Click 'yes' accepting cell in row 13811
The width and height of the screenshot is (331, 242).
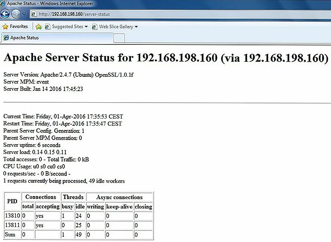pos(48,225)
